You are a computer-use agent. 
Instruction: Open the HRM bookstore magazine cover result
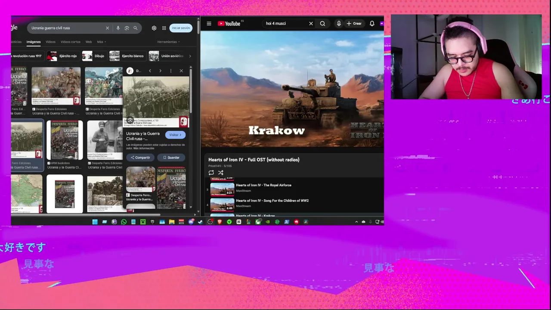coord(65,140)
